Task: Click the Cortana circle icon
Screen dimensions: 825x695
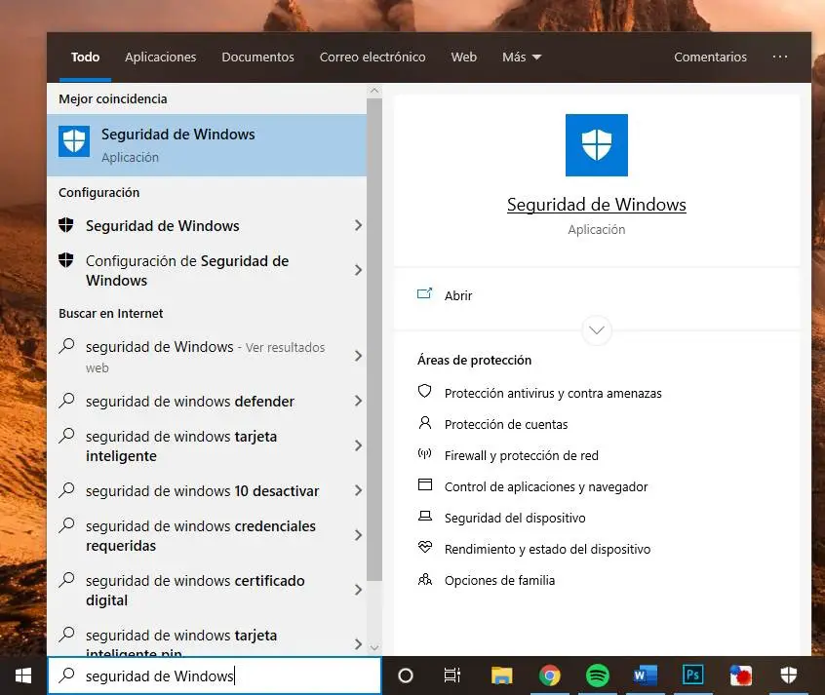Action: (x=405, y=675)
